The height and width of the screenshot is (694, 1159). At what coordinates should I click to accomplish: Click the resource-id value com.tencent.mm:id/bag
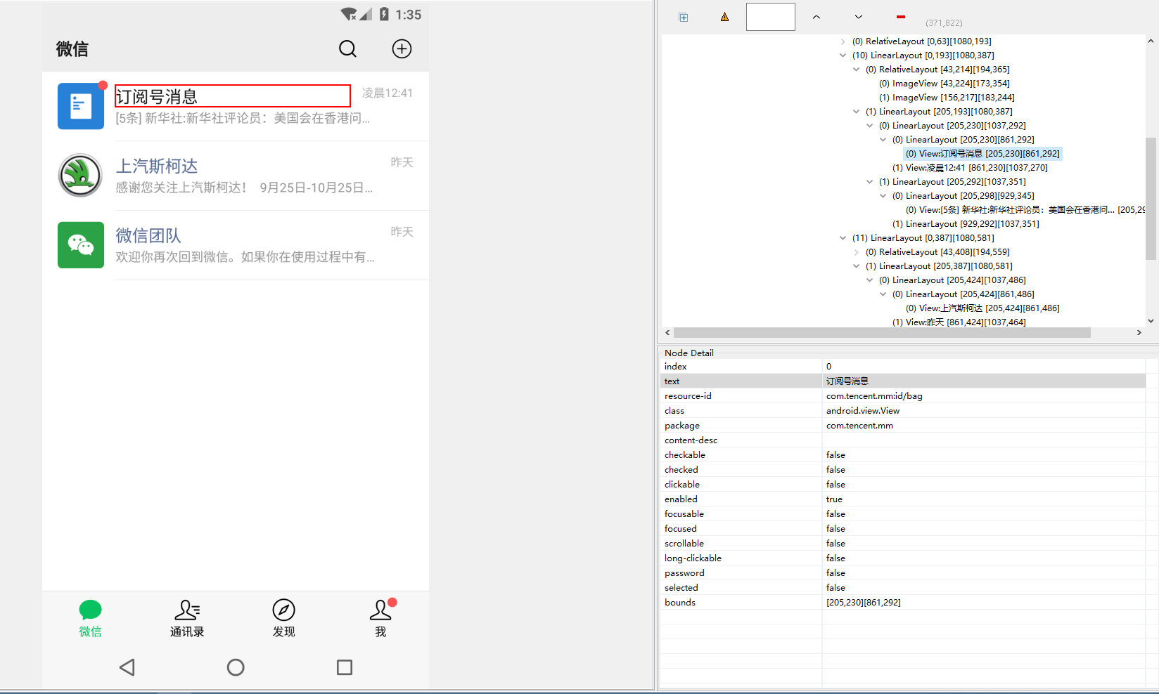click(874, 396)
